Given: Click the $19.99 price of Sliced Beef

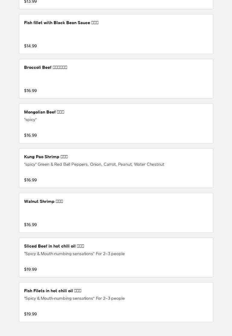Looking at the screenshot, I should (x=30, y=269).
